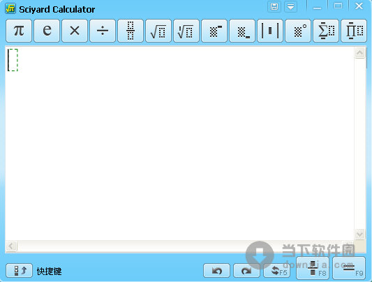Viewport: 372px width, 282px height.
Task: Click the scroll up arrow
Action: click(x=360, y=53)
